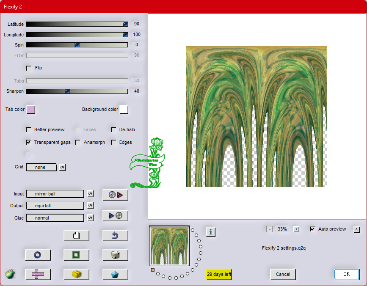Click the plus button to zoom in preview

coord(296,229)
